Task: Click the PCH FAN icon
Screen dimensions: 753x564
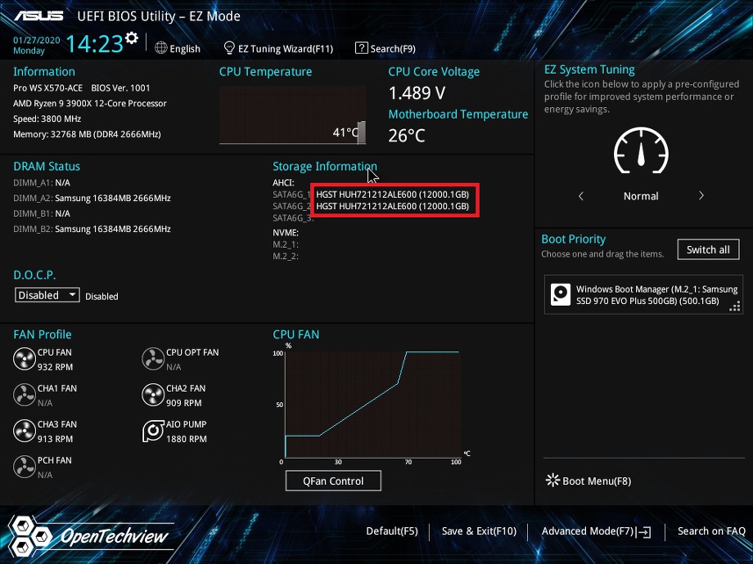Action: point(24,467)
